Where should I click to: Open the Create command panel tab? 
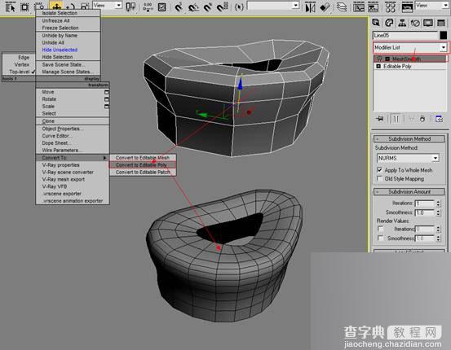point(376,23)
